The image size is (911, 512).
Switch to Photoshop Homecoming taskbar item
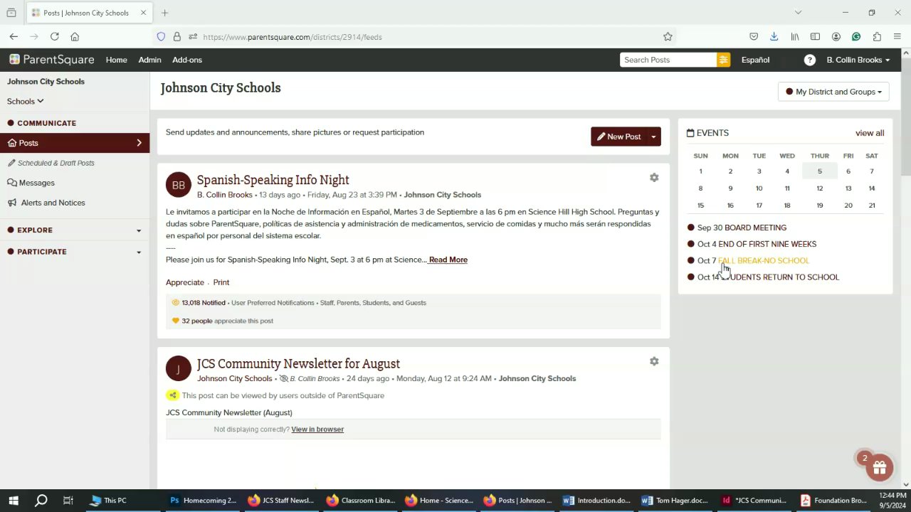[203, 501]
